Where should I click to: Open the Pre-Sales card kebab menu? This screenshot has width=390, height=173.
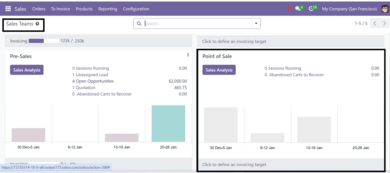pos(188,55)
